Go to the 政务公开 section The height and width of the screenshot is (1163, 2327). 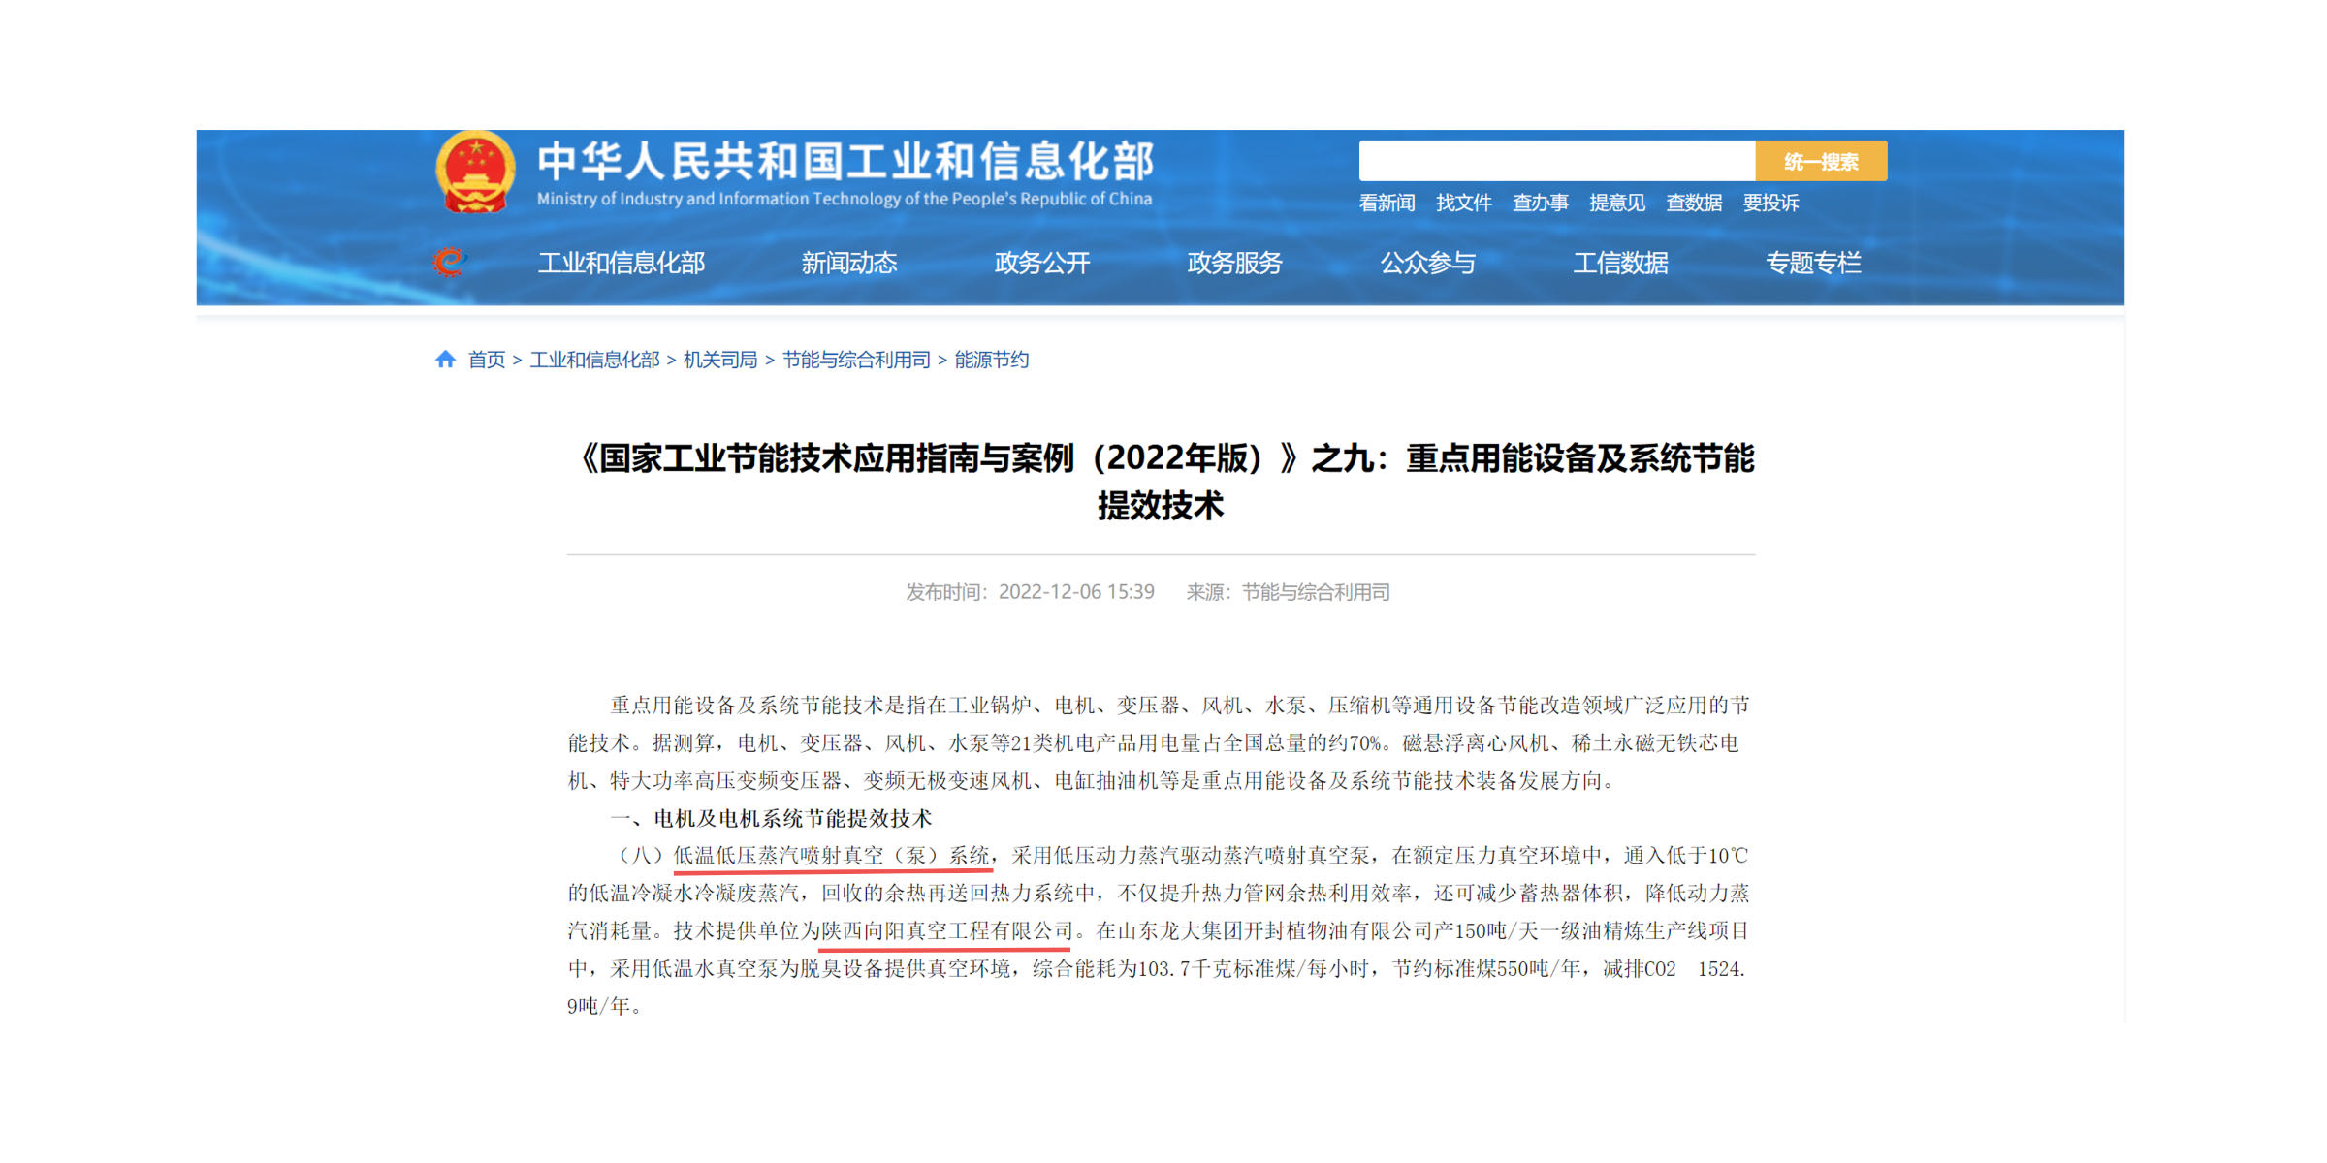(x=1042, y=263)
